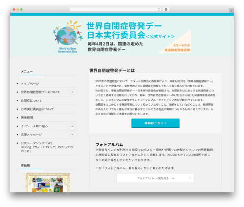Open トップページ menu item
The height and width of the screenshot is (207, 244).
click(30, 84)
